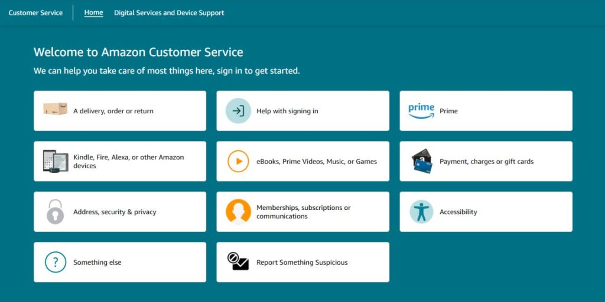Open Digital Services and Device Support tab
The image size is (605, 302).
click(169, 13)
